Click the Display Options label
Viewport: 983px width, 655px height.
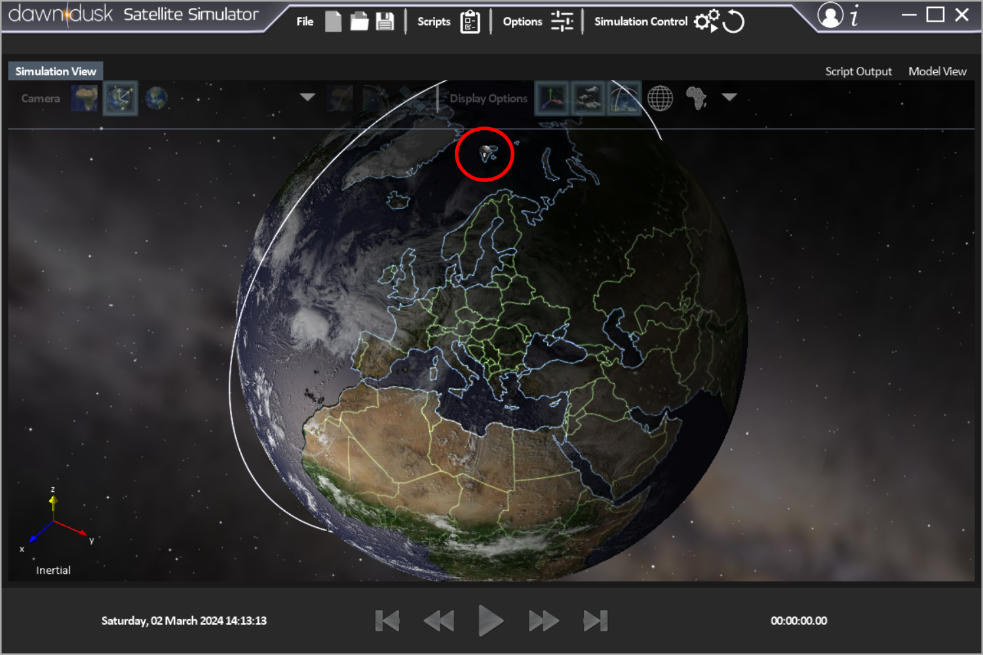pyautogui.click(x=488, y=98)
